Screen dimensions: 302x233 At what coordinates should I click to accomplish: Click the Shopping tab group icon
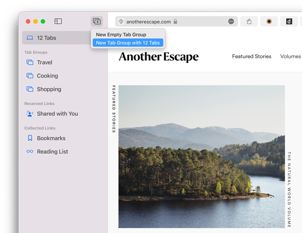30,89
